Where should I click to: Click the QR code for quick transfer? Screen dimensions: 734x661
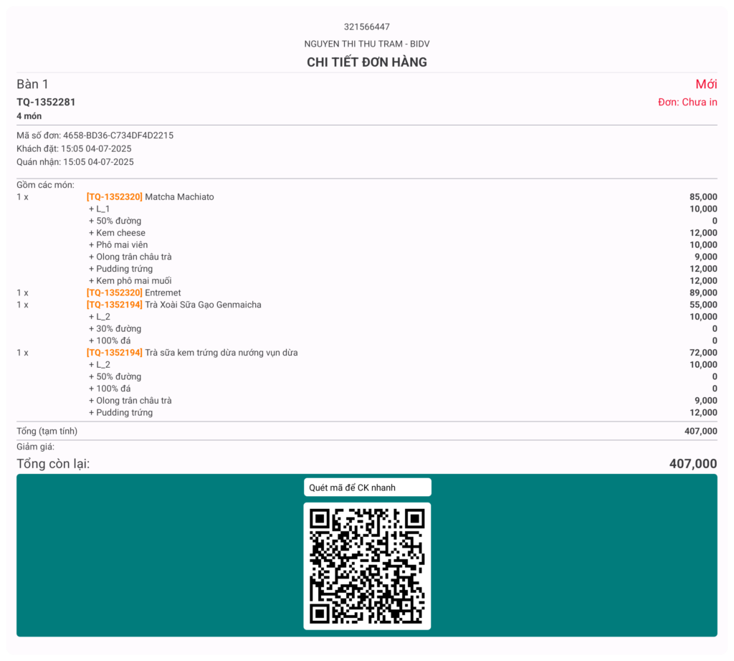click(x=367, y=566)
